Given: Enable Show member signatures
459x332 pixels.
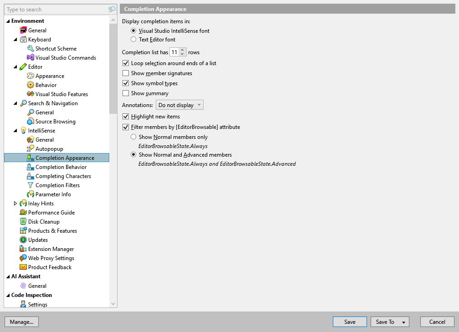Looking at the screenshot, I should click(x=125, y=73).
